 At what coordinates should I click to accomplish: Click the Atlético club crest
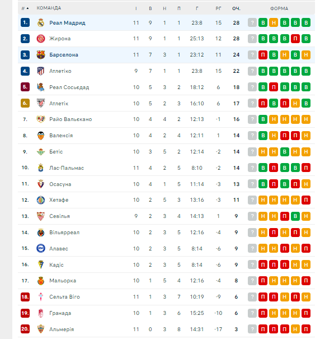pos(41,71)
